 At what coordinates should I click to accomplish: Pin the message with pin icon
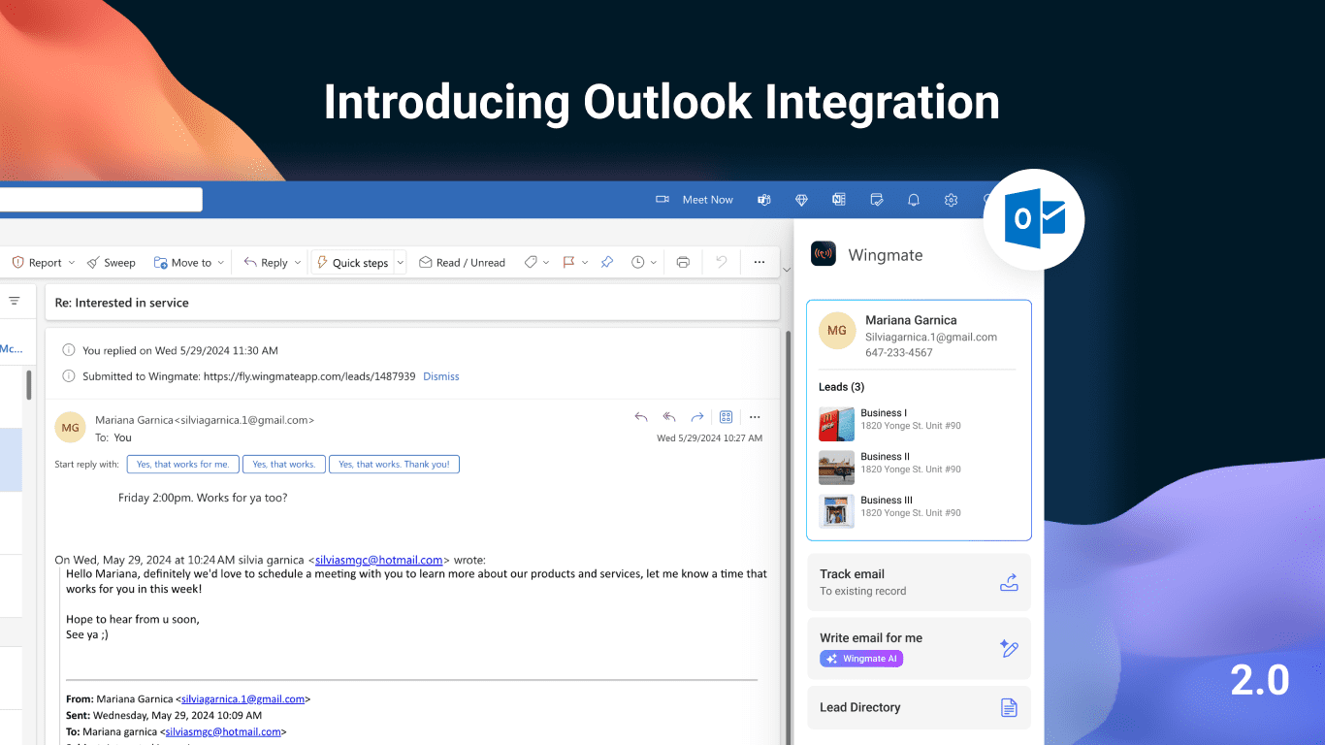pyautogui.click(x=607, y=262)
